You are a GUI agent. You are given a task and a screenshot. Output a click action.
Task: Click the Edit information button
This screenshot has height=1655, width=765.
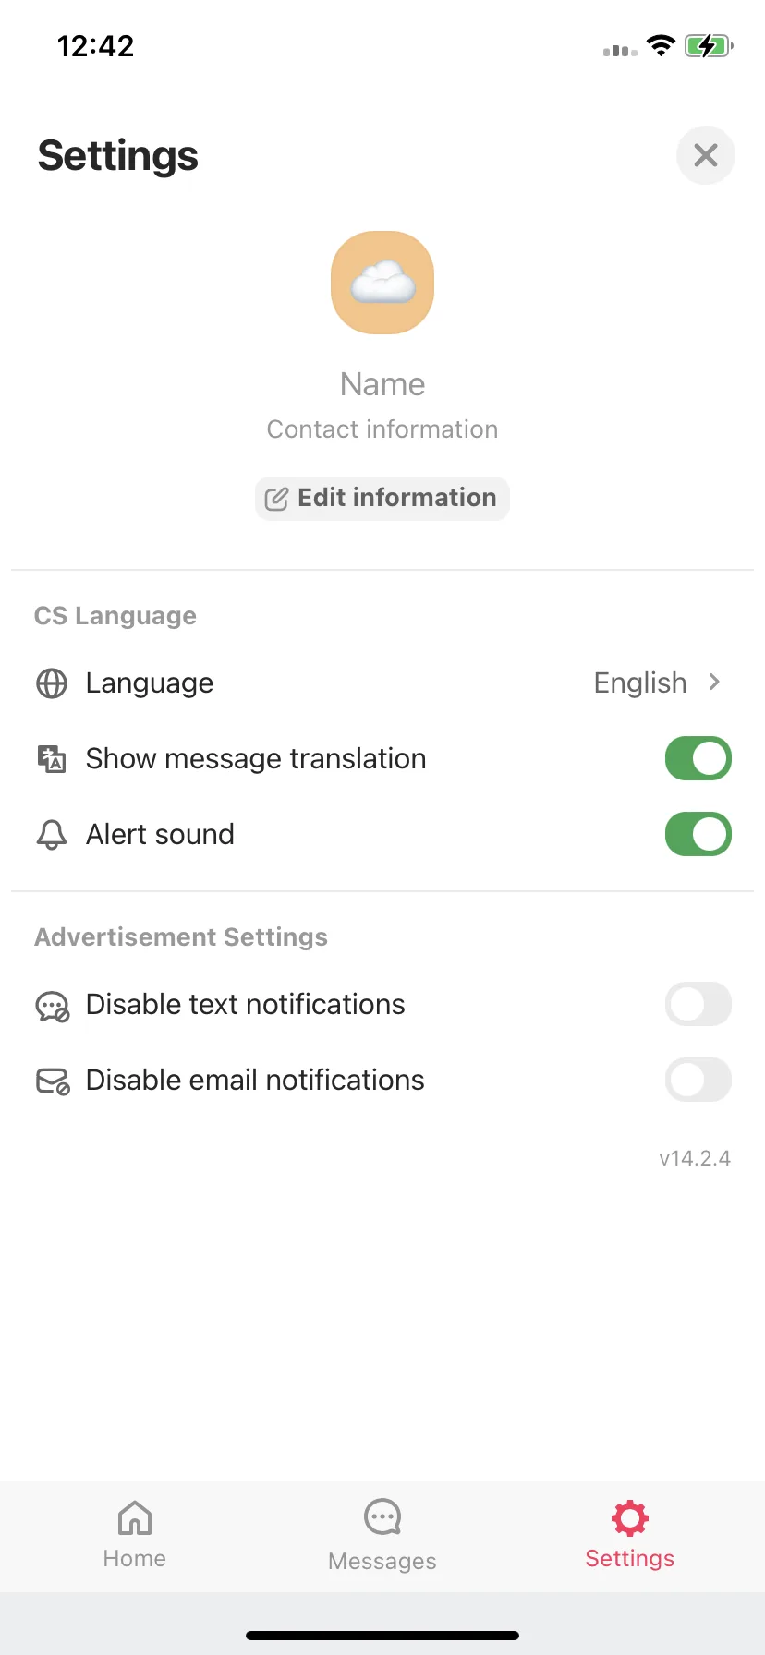point(382,499)
